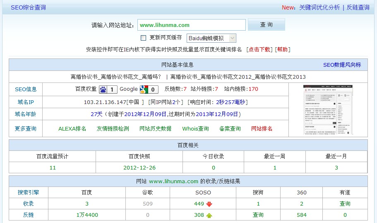The image size is (377, 223).
Task: Open the 帮助 help link
Action: point(282,49)
